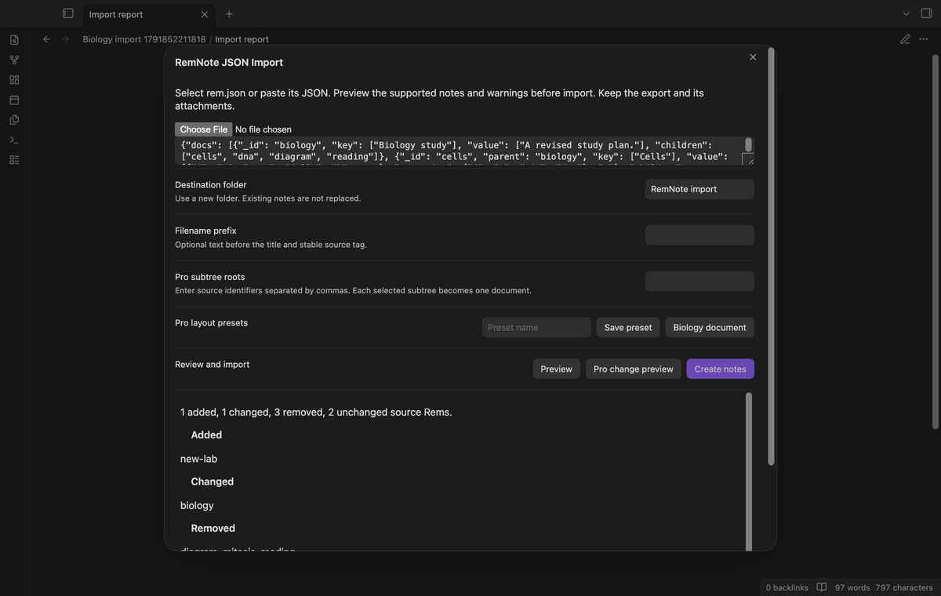
Task: Click the 'Review and import' label
Action: [x=213, y=365]
